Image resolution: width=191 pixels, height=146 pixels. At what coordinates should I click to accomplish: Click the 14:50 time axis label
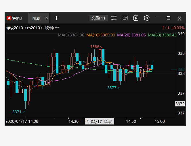131,121
